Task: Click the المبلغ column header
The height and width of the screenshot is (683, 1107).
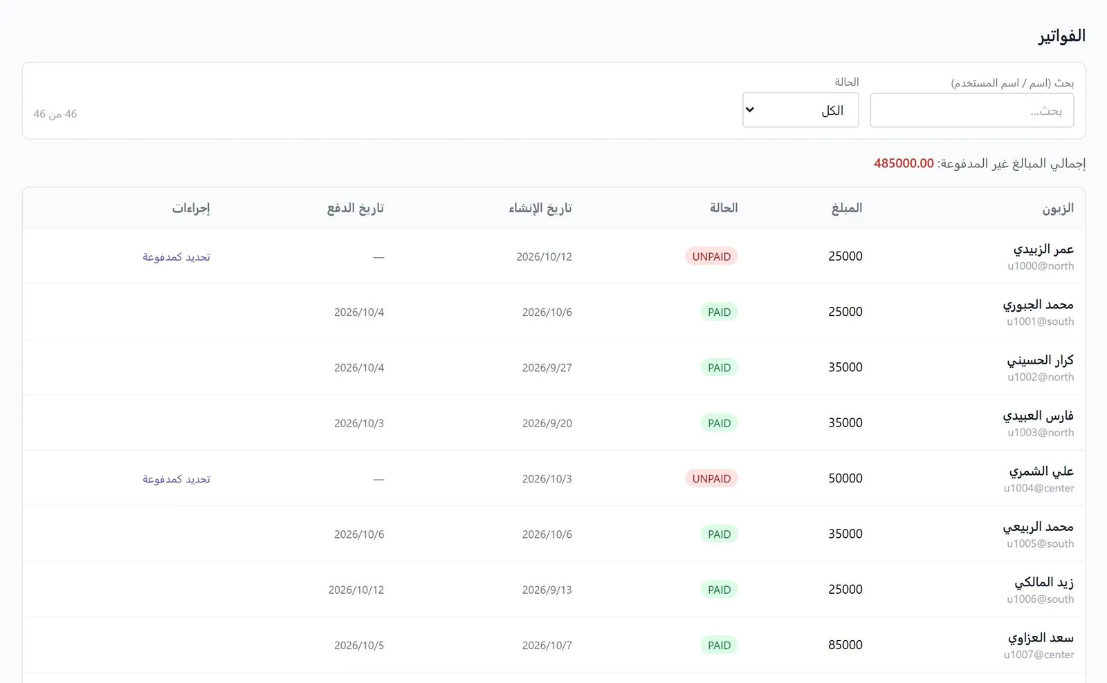Action: coord(847,208)
